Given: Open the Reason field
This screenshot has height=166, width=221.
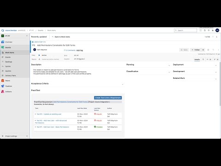Looking at the screenshot, I should (x=50, y=59).
